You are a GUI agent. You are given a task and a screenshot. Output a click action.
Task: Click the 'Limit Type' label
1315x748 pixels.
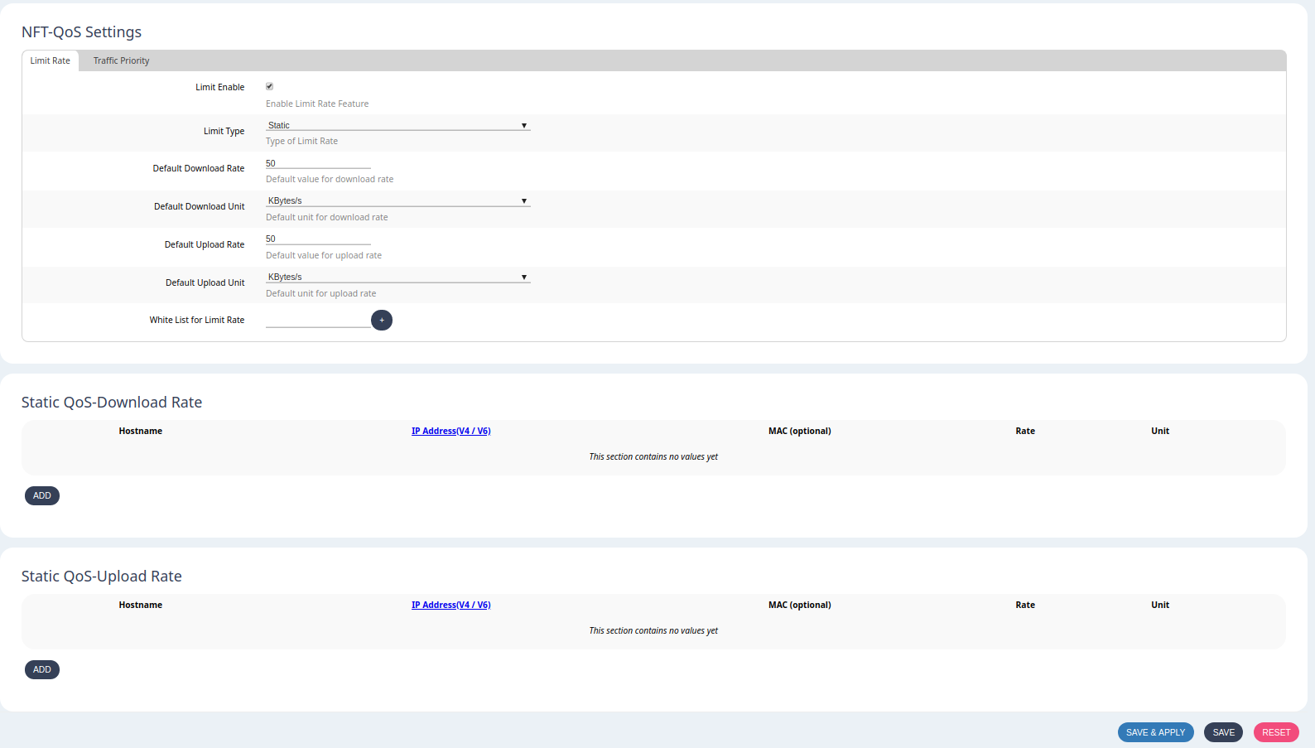(x=224, y=131)
